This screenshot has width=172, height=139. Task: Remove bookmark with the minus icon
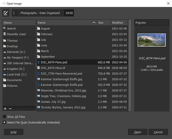click(x=10, y=109)
